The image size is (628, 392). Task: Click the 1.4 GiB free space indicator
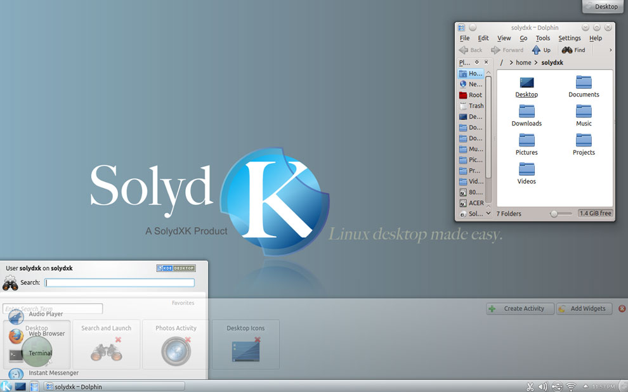click(596, 213)
